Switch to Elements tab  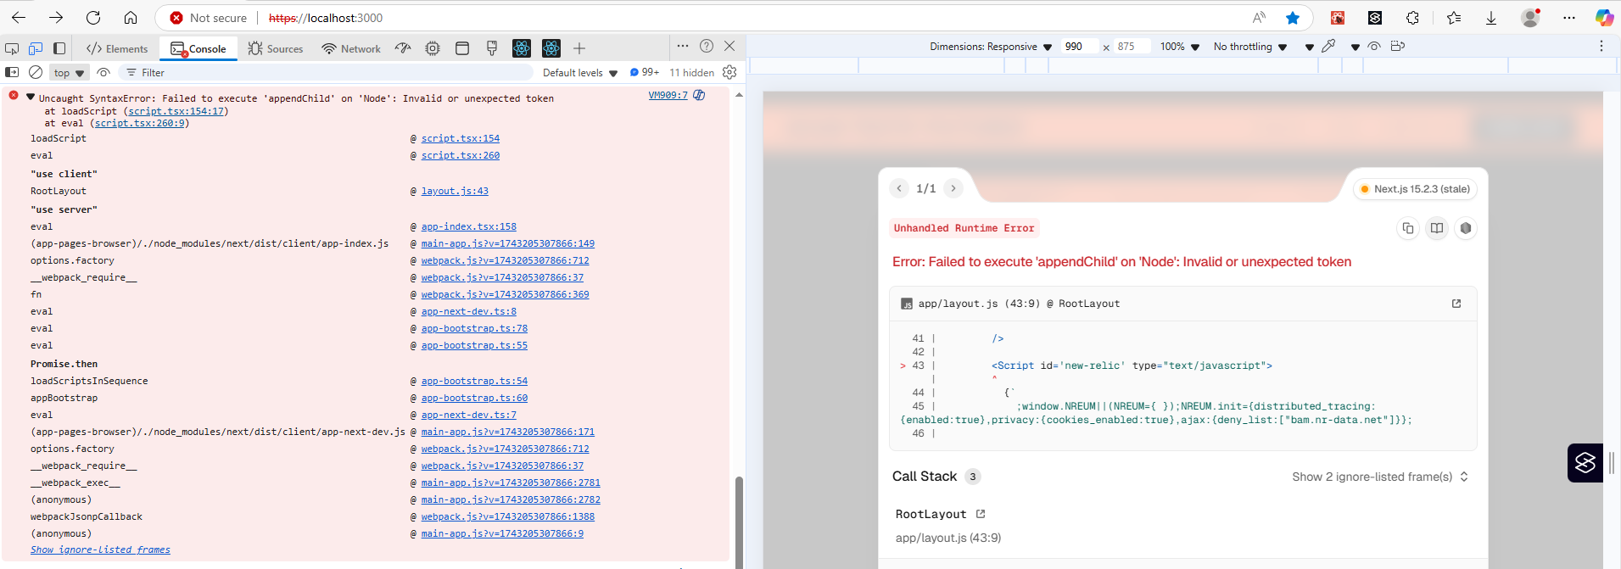coord(117,48)
